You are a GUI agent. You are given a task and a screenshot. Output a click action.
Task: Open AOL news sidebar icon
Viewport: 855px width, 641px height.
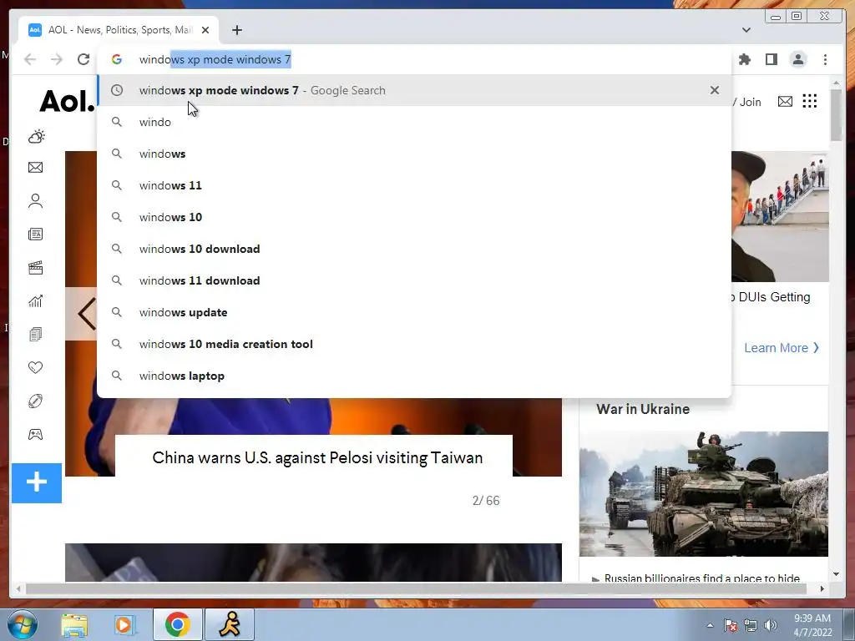click(x=35, y=235)
